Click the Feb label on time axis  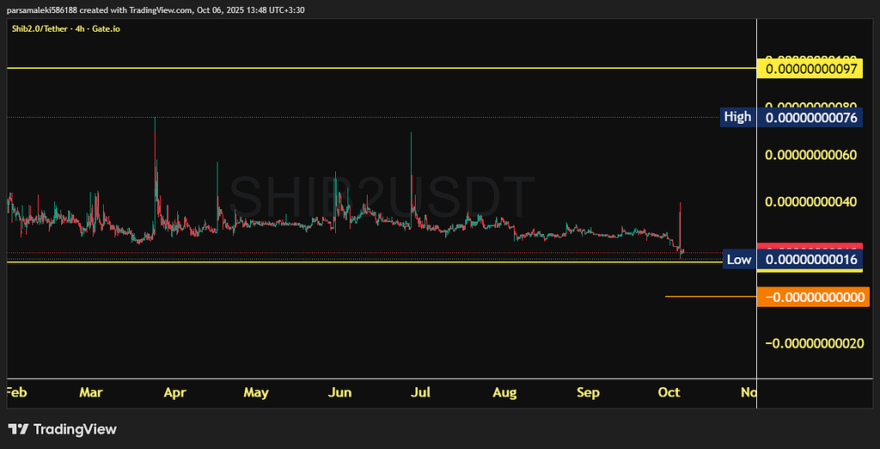tap(15, 392)
